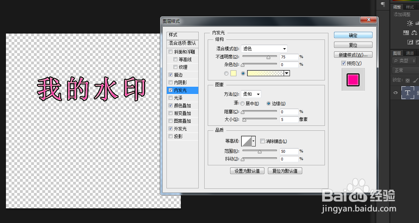Open the 混合模式 dropdown showing 滤色
This screenshot has height=223, width=419.
(x=264, y=49)
